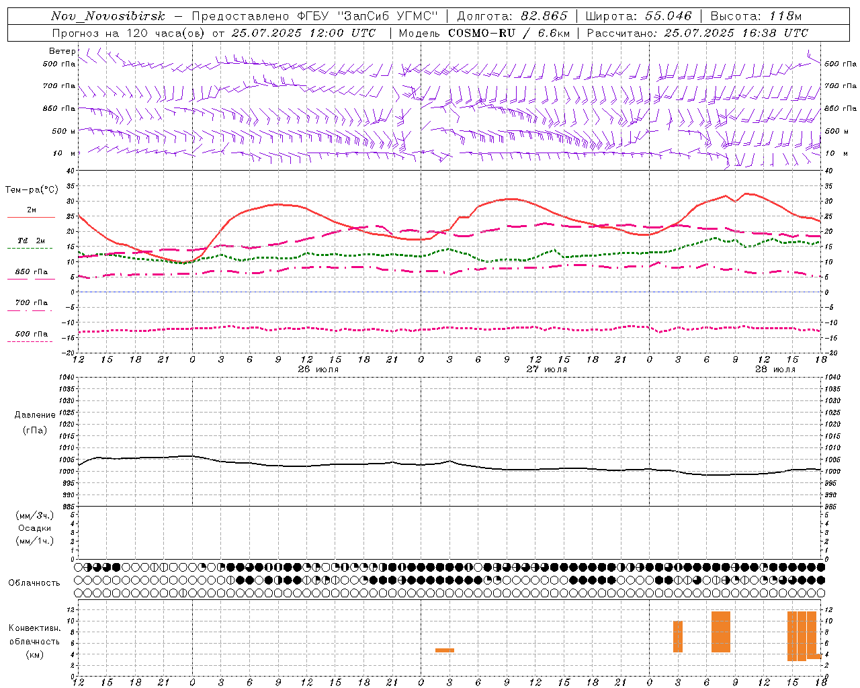Click '700 гПа' entry in temperature legend

[32, 303]
